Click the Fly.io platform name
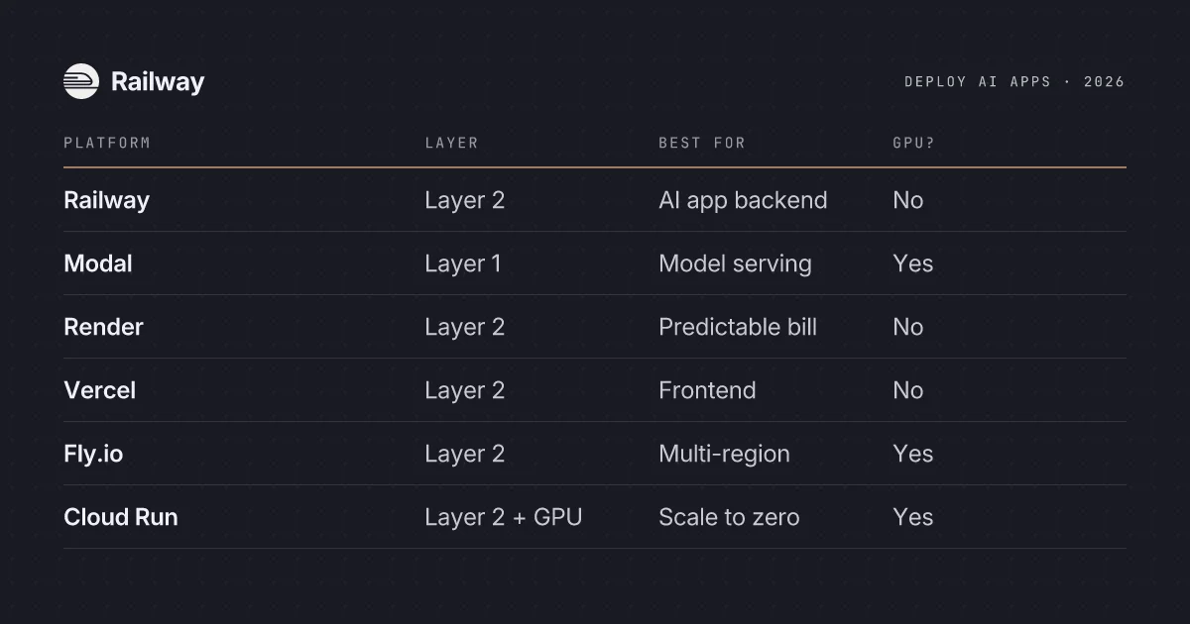The image size is (1190, 624). 93,454
